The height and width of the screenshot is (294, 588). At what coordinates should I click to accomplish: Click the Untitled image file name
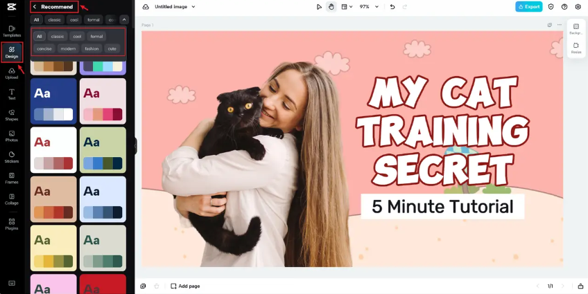(x=171, y=7)
